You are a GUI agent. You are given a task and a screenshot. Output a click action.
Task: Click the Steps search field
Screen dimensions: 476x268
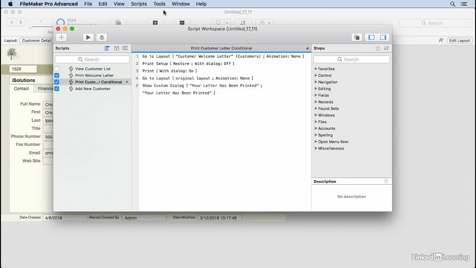351,60
